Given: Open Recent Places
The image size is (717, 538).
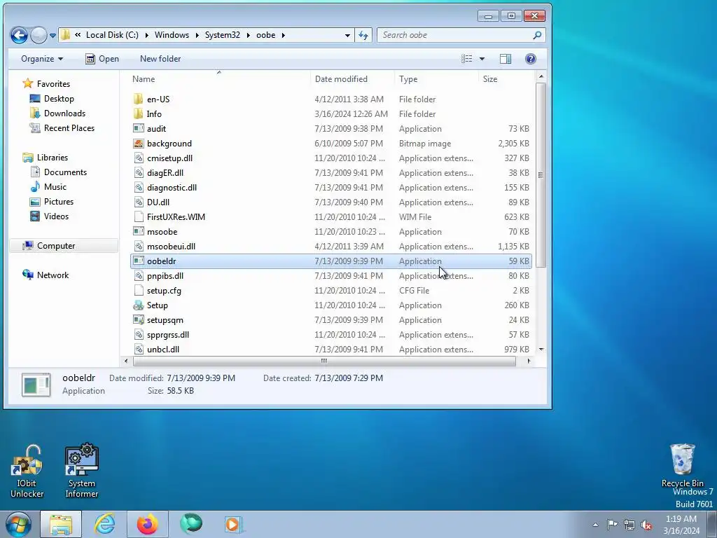Looking at the screenshot, I should point(69,128).
